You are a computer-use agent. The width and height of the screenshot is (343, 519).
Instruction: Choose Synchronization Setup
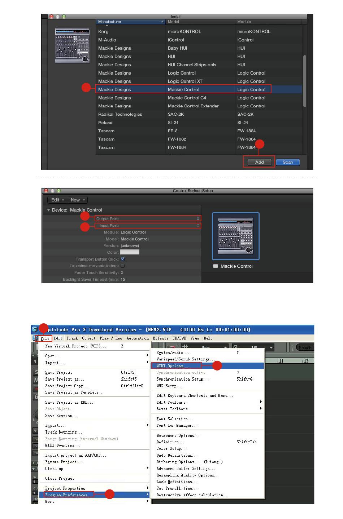[x=208, y=379]
